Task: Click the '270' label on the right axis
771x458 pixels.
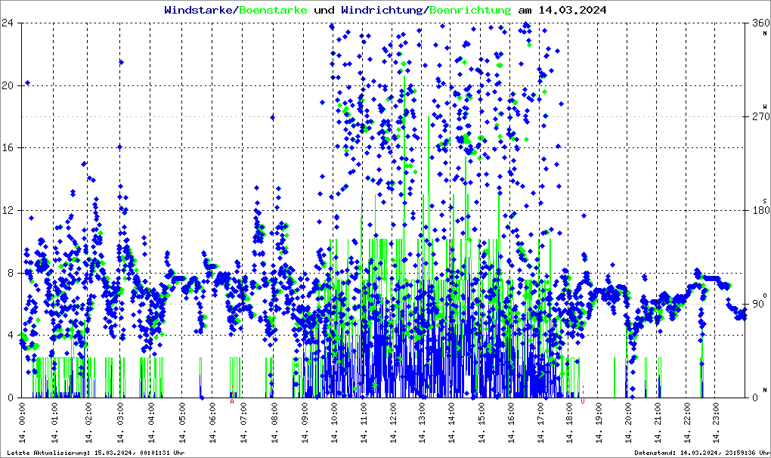Action: 760,116
